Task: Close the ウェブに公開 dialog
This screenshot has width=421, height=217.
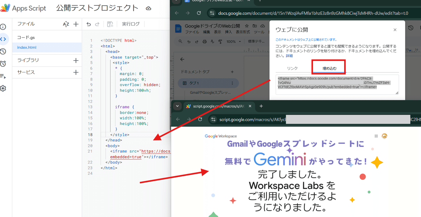Action: 395,30
